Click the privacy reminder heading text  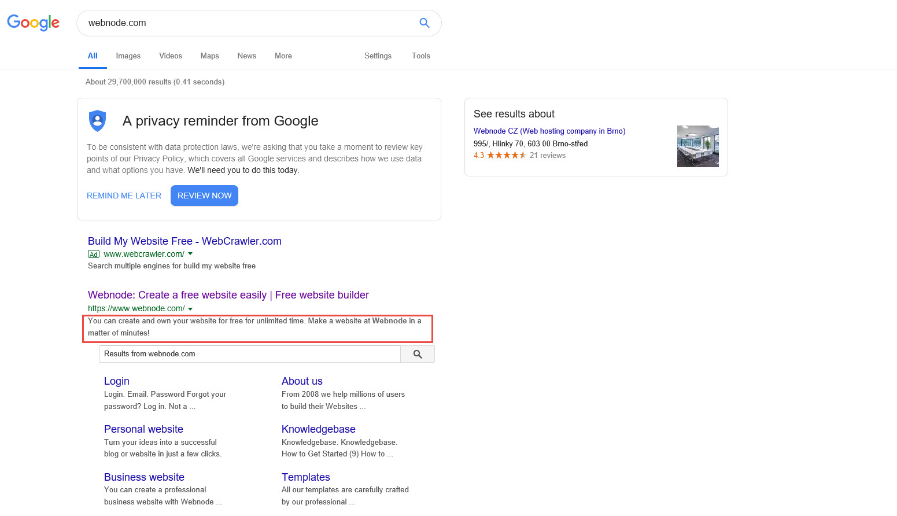[x=220, y=121]
